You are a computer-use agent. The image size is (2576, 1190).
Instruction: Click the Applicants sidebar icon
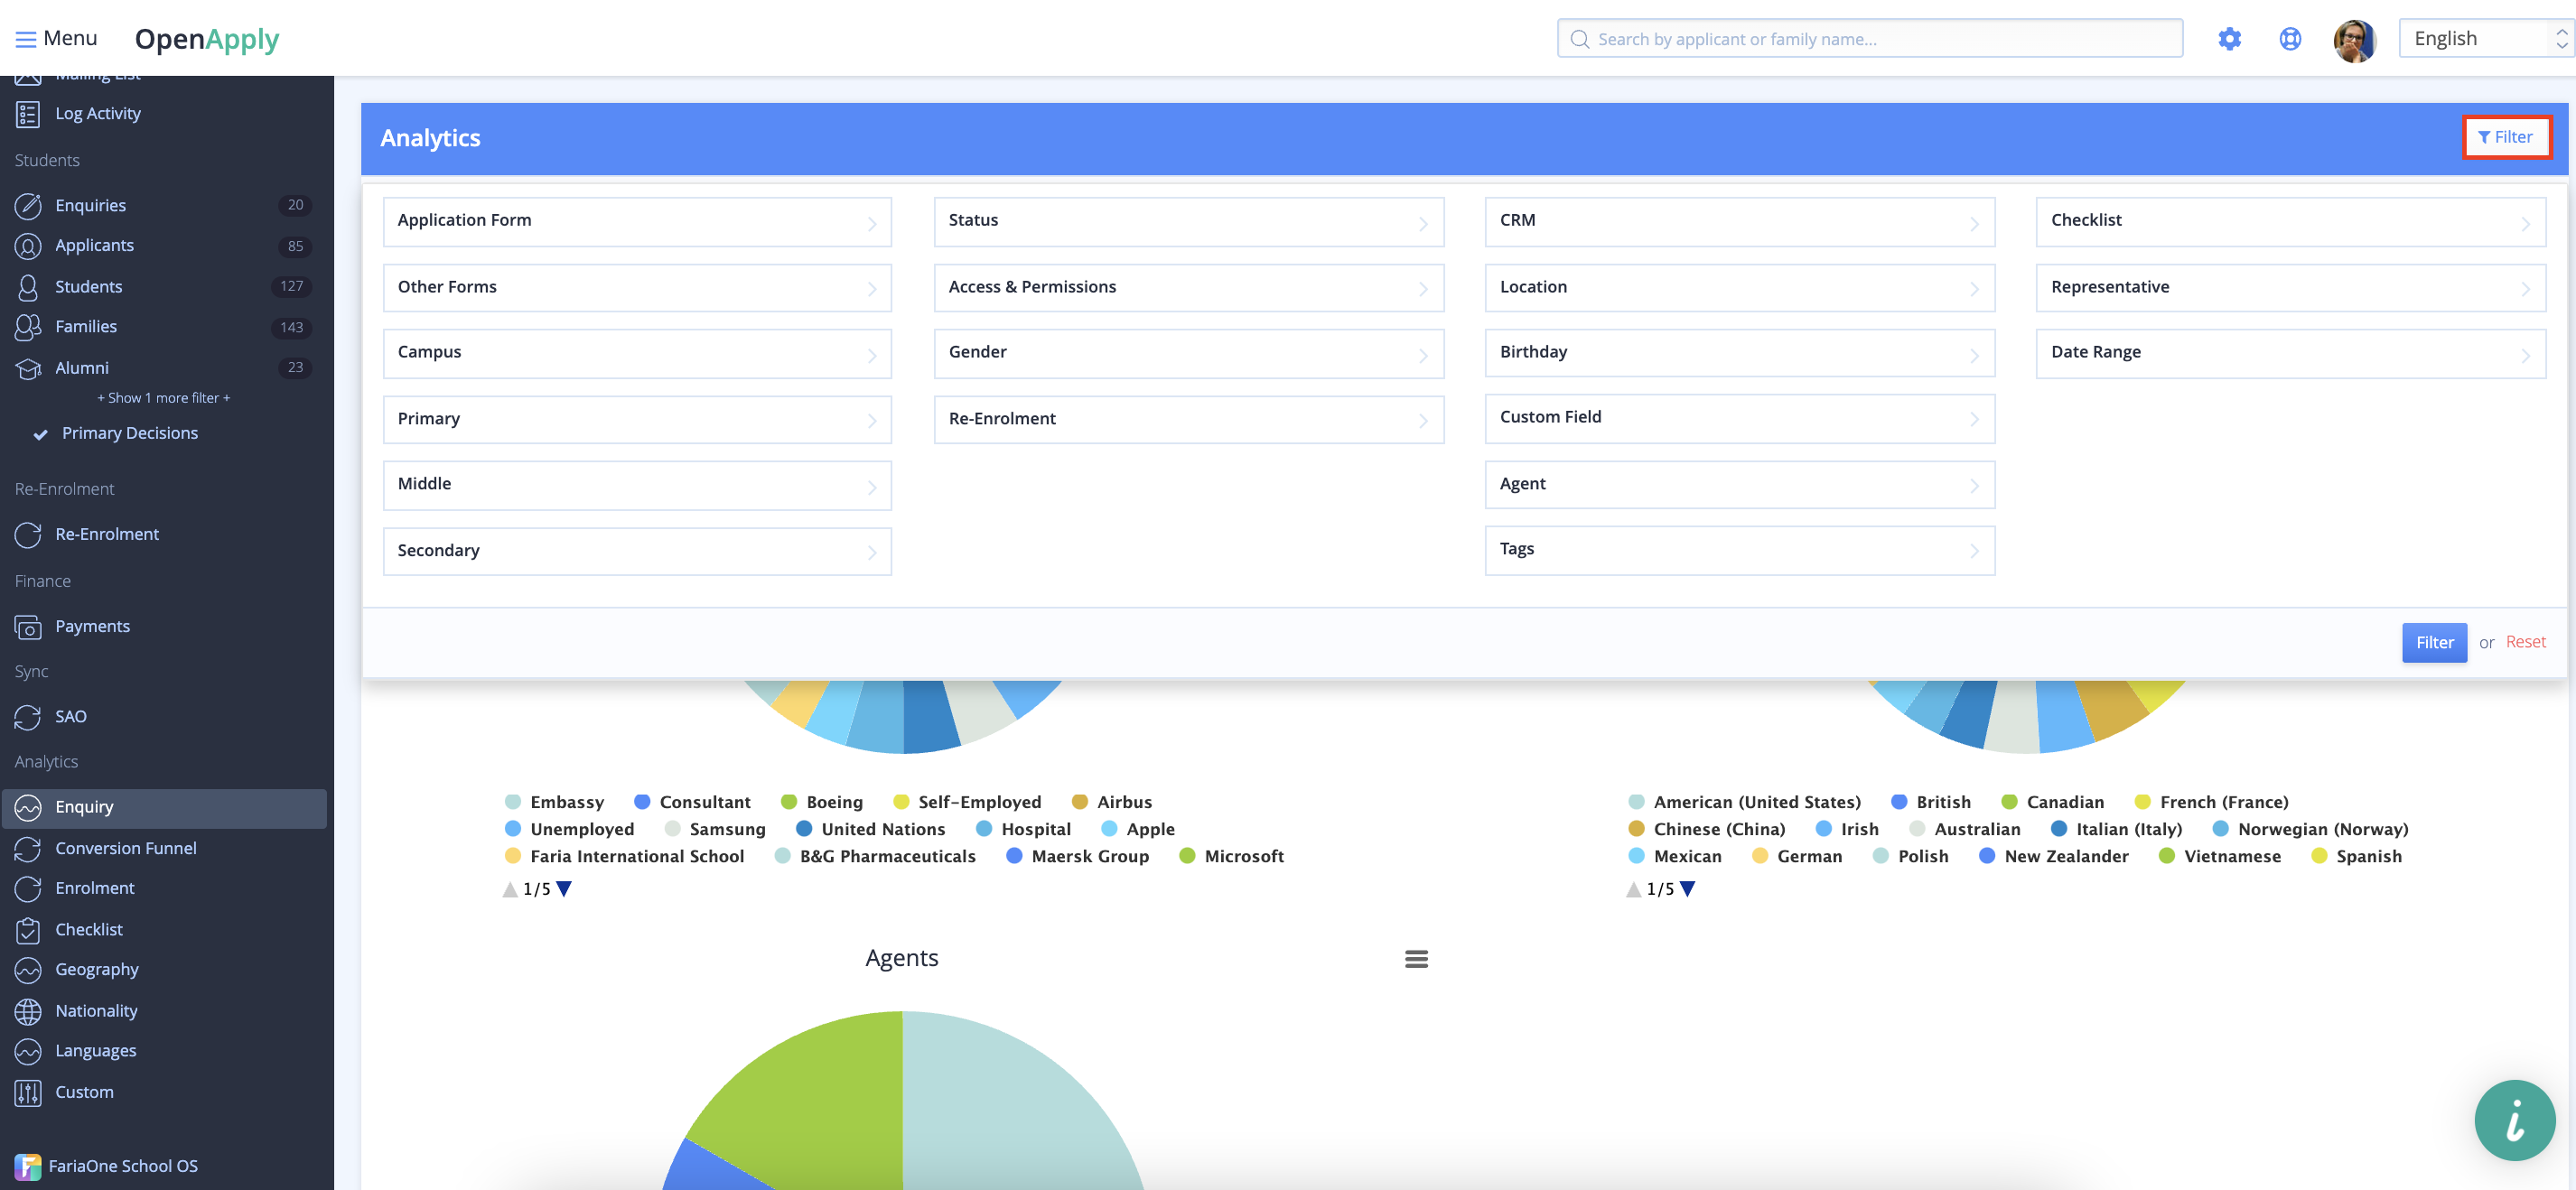28,246
